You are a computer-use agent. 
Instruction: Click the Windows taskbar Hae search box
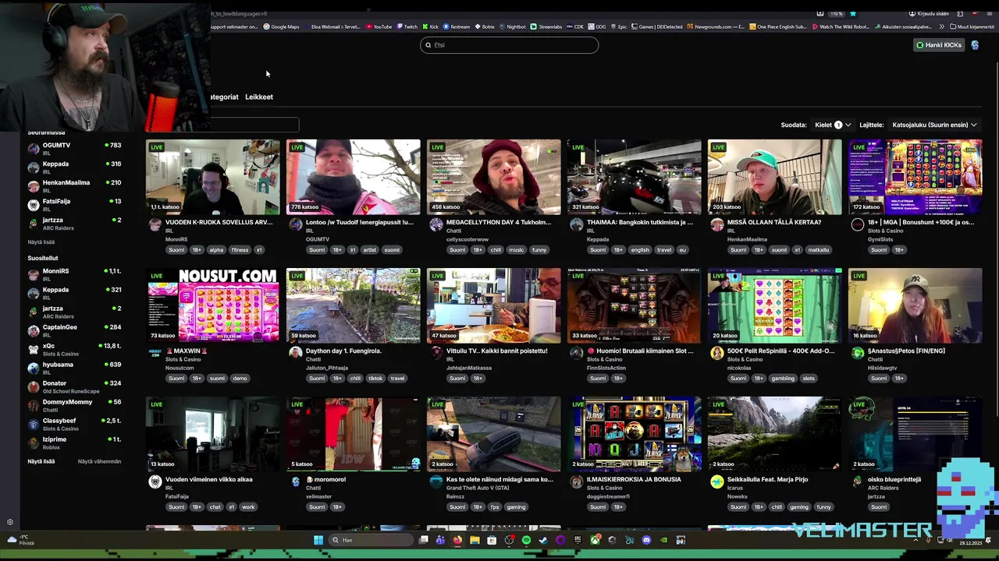(372, 540)
